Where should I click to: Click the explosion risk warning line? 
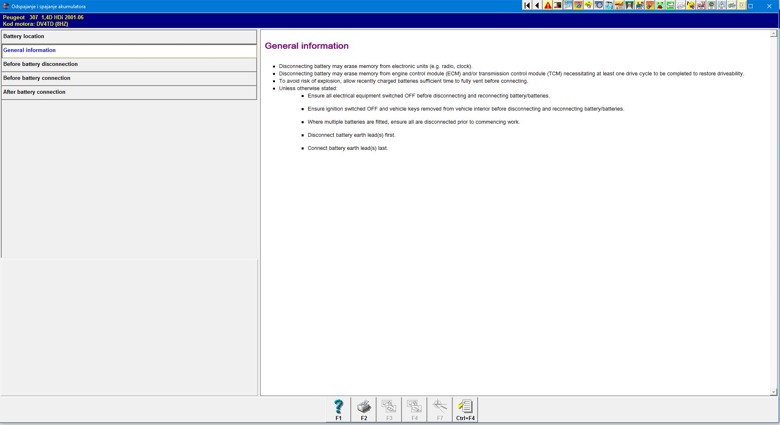click(x=404, y=81)
